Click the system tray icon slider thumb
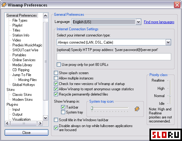The image size is (182, 141). point(92,108)
